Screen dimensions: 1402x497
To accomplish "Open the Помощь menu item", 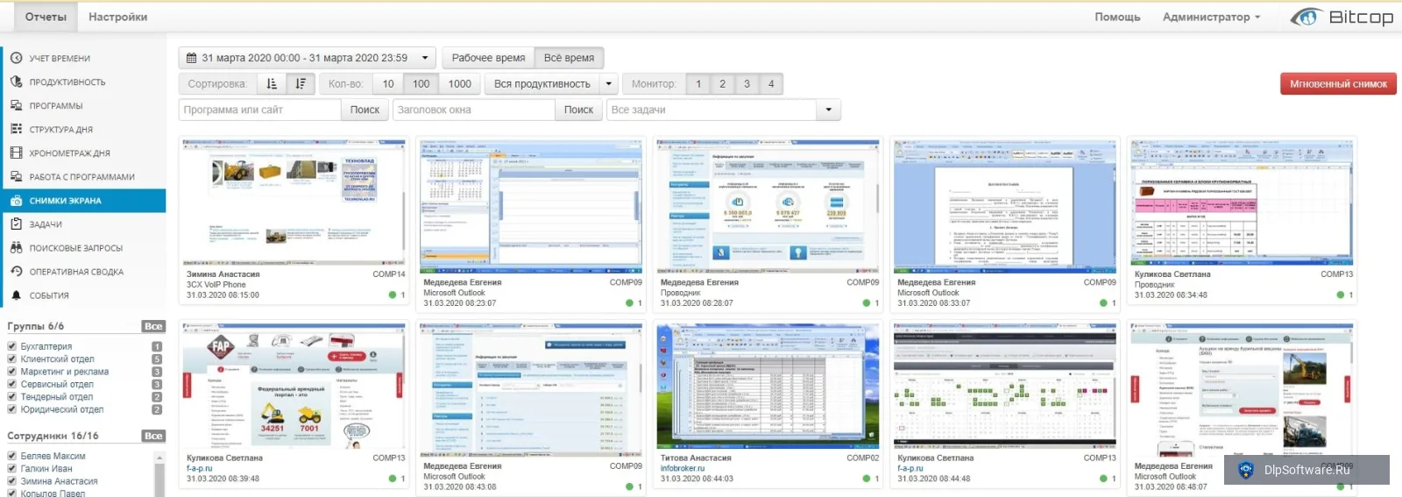I will pyautogui.click(x=1117, y=17).
